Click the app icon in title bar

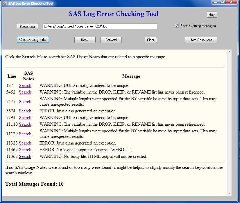4,3
